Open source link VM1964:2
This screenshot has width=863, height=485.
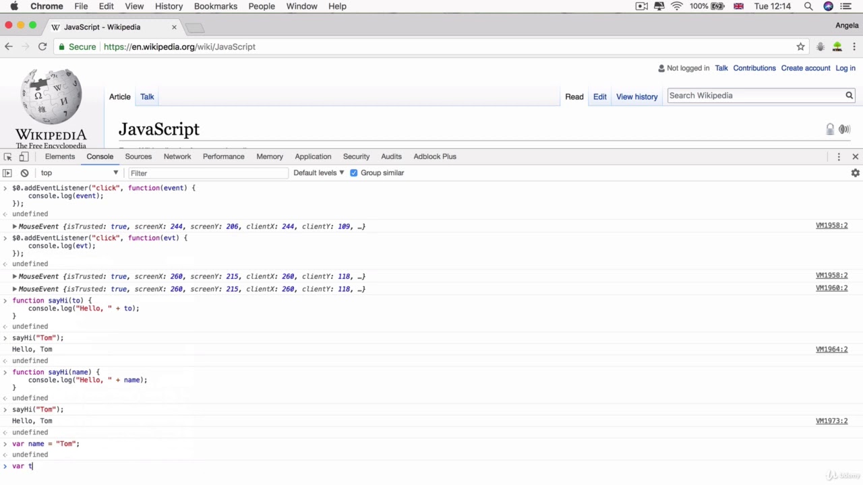(831, 350)
